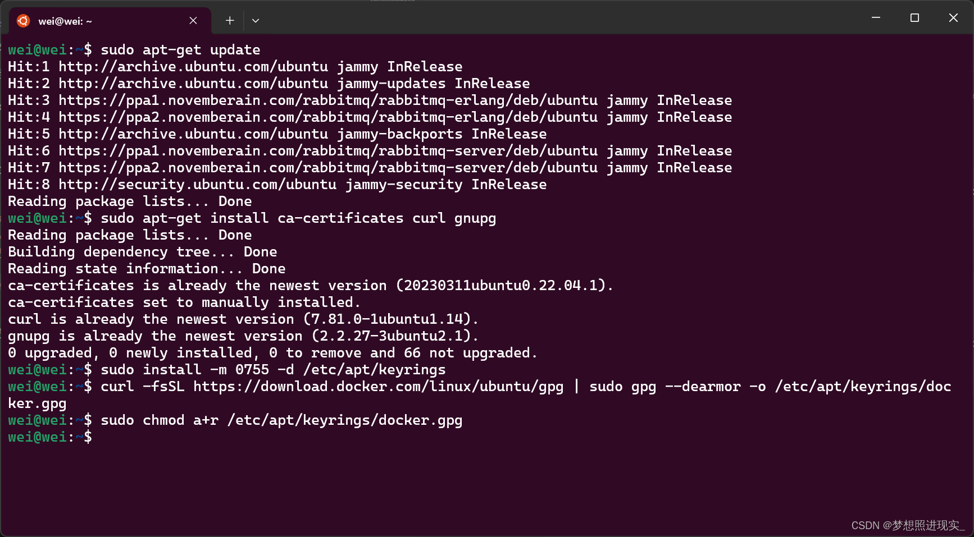Click the Ubuntu icon on the tab
The height and width of the screenshot is (537, 974).
23,21
